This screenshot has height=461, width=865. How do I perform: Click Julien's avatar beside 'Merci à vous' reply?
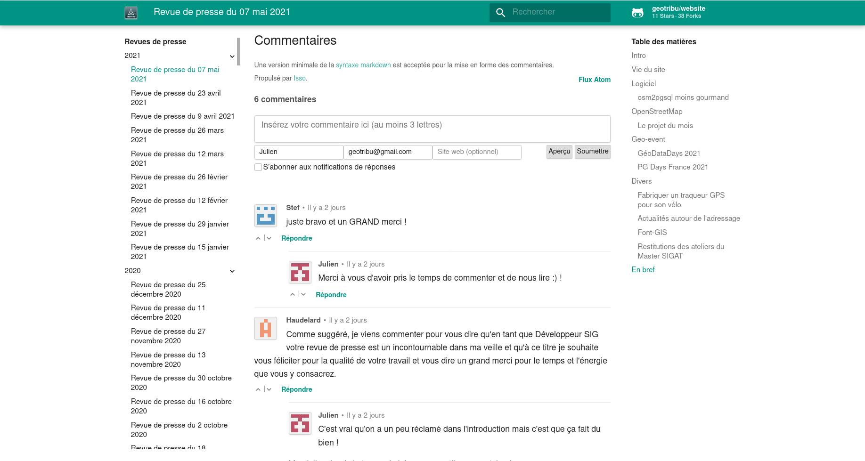click(300, 272)
